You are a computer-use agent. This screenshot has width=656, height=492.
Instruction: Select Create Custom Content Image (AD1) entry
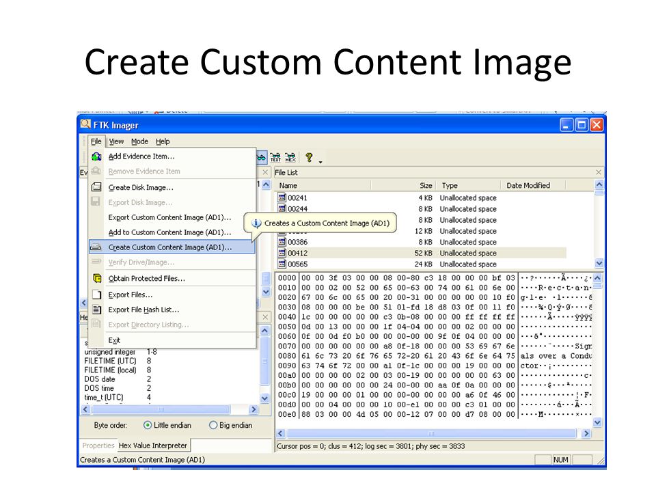(x=172, y=247)
